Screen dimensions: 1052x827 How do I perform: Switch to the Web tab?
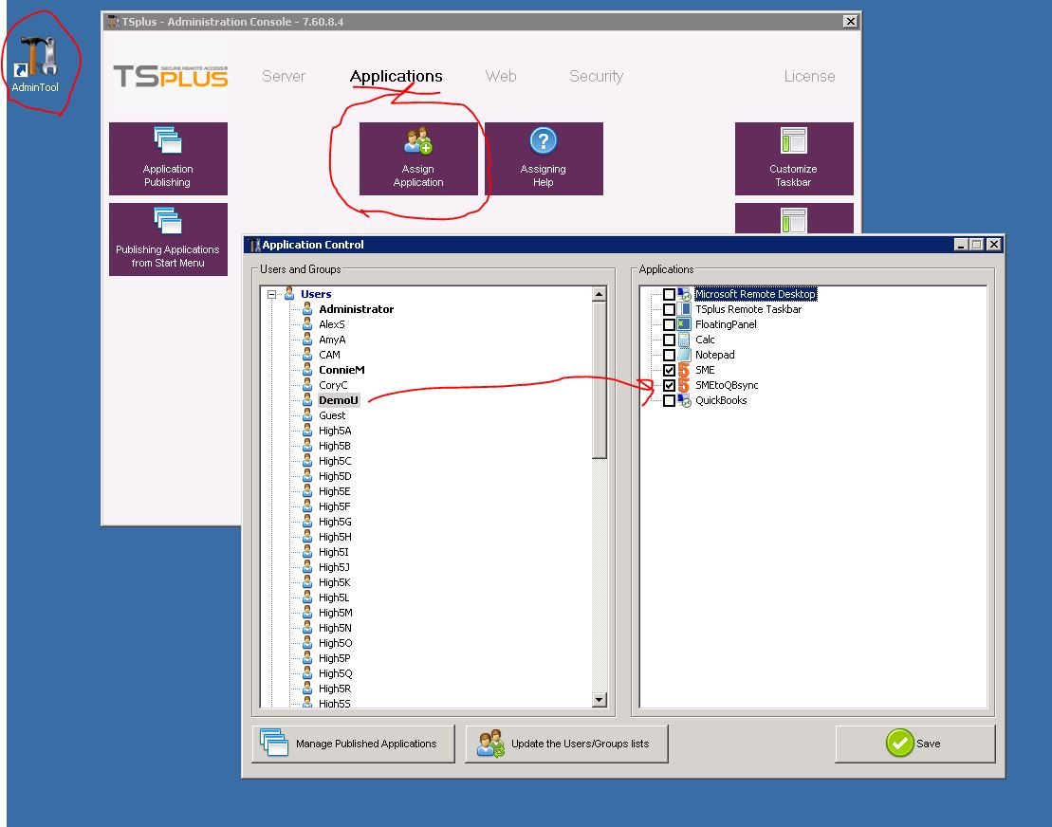501,77
